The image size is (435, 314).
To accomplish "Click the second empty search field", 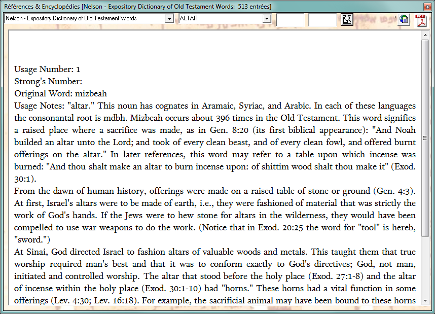I will point(322,20).
